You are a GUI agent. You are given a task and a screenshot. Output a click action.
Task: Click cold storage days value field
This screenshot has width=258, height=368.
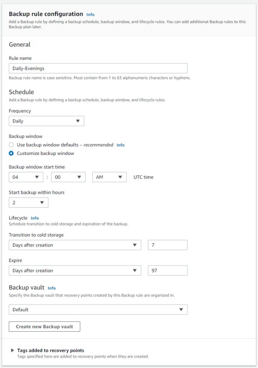(167, 245)
